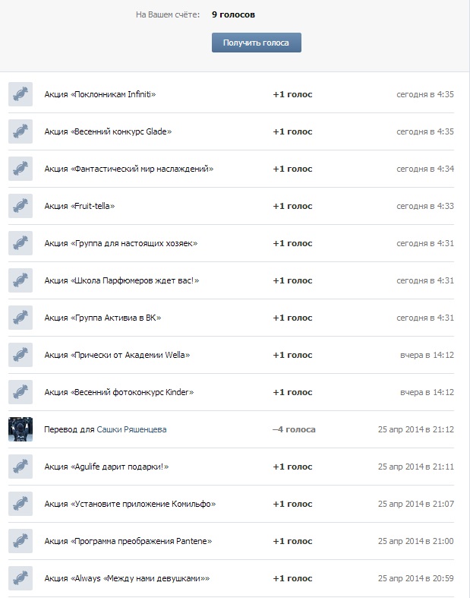This screenshot has height=598, width=470.
Task: Click candy icon beside 'Группа Активиа в ВК'
Action: [21, 318]
